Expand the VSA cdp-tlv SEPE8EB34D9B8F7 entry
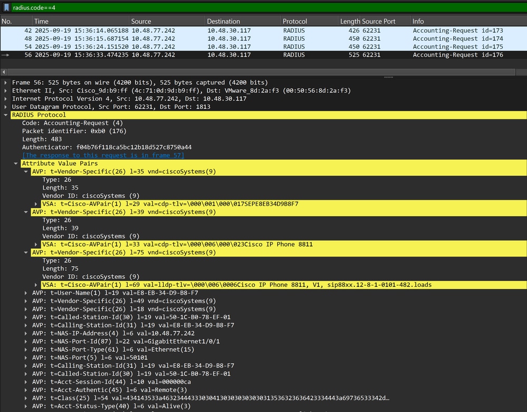Screen dimensions: 527x412 (36, 204)
